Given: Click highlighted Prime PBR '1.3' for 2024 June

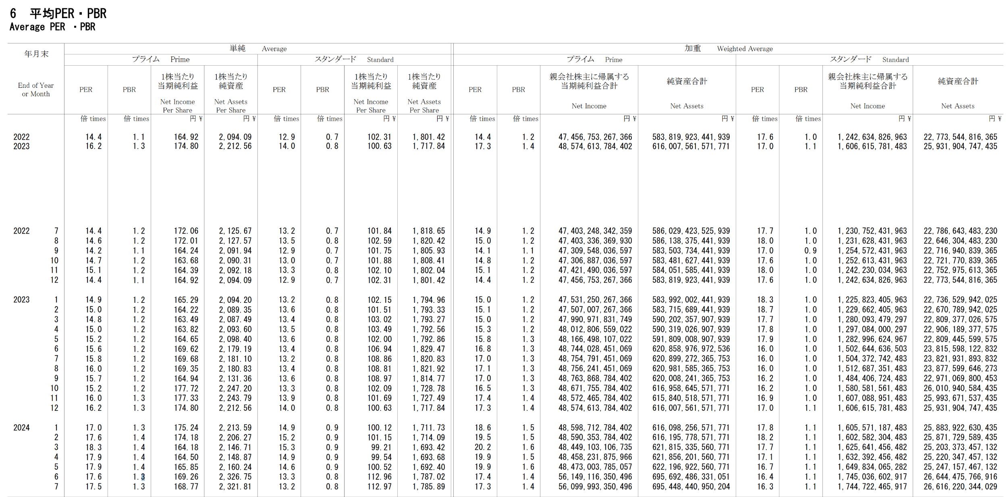Looking at the screenshot, I should (139, 477).
